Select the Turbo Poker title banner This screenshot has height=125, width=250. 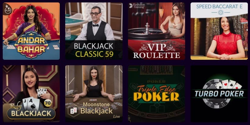click(219, 94)
